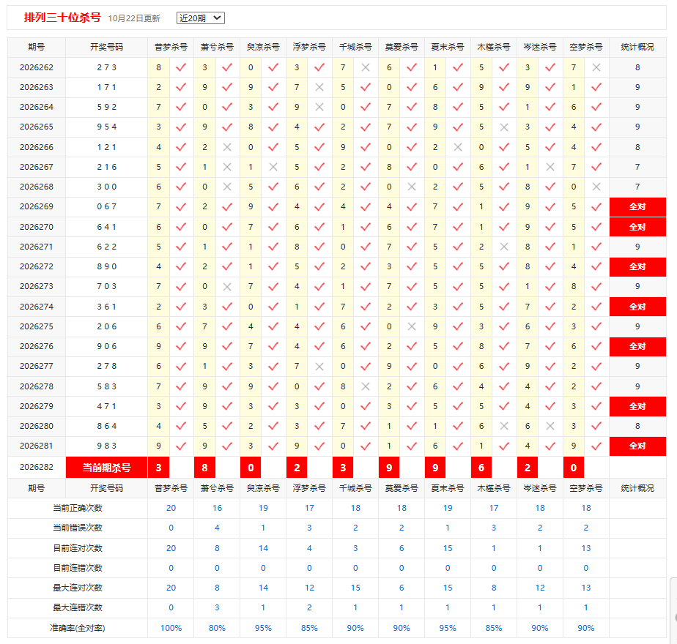Click the winning numbers 8 9 0 in row 2026272

(107, 266)
